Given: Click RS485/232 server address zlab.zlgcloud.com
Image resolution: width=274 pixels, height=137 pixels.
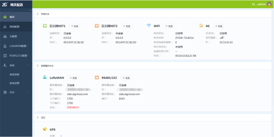Looking at the screenshot, I should [x=129, y=94].
